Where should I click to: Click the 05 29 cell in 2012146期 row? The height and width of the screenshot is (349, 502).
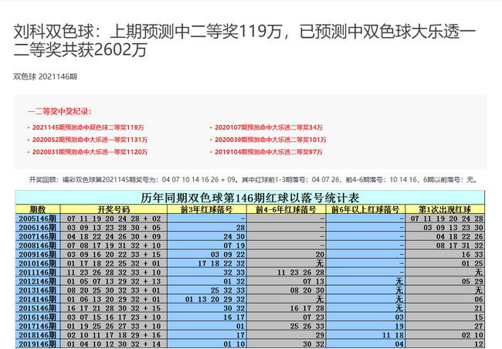pos(445,281)
